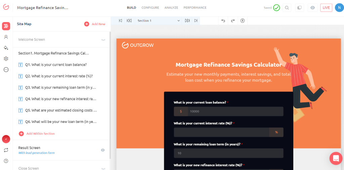Click the preview eye icon in header
This screenshot has height=170, width=344.
[312, 8]
